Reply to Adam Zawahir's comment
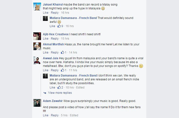The height and width of the screenshot is (118, 179). [x=55, y=115]
